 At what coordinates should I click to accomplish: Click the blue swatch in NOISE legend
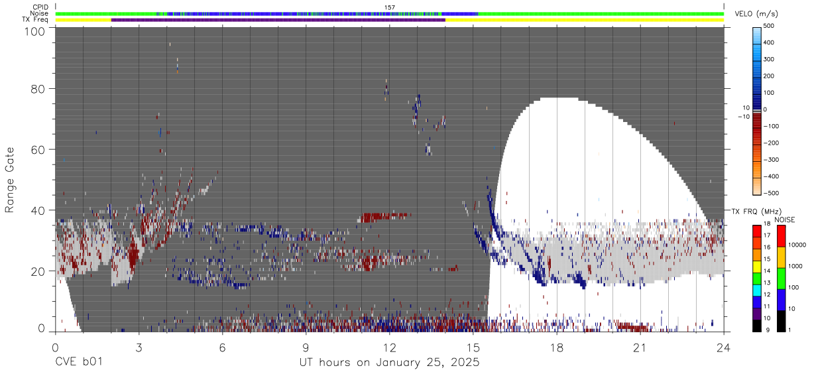(781, 300)
